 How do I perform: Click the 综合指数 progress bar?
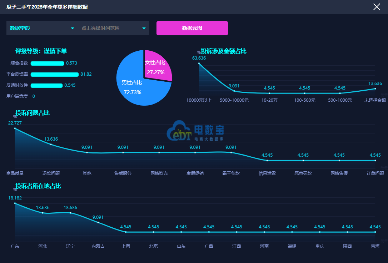coord(47,64)
